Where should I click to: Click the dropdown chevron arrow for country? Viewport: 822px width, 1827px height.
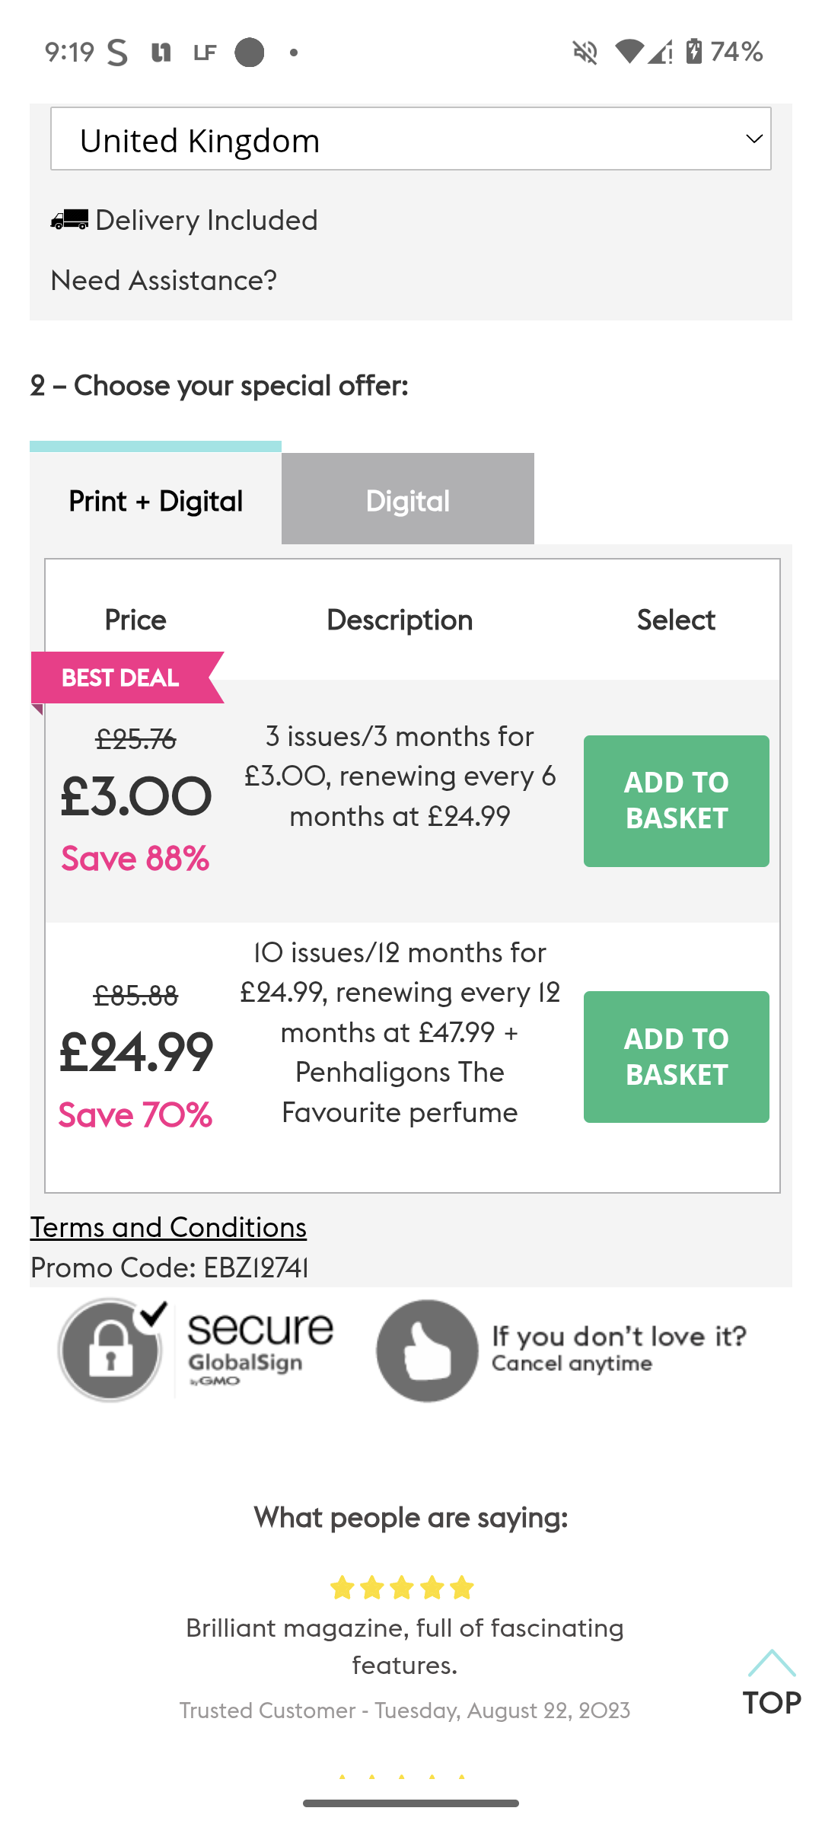pos(754,139)
